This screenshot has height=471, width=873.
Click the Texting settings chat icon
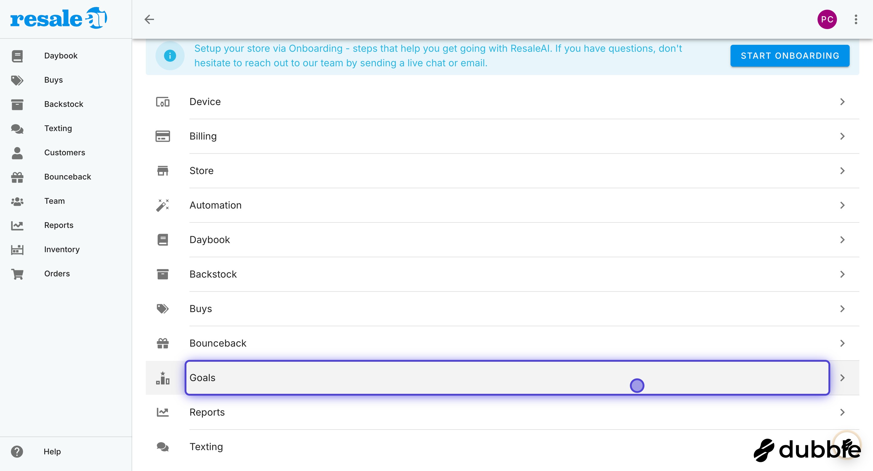pyautogui.click(x=163, y=447)
